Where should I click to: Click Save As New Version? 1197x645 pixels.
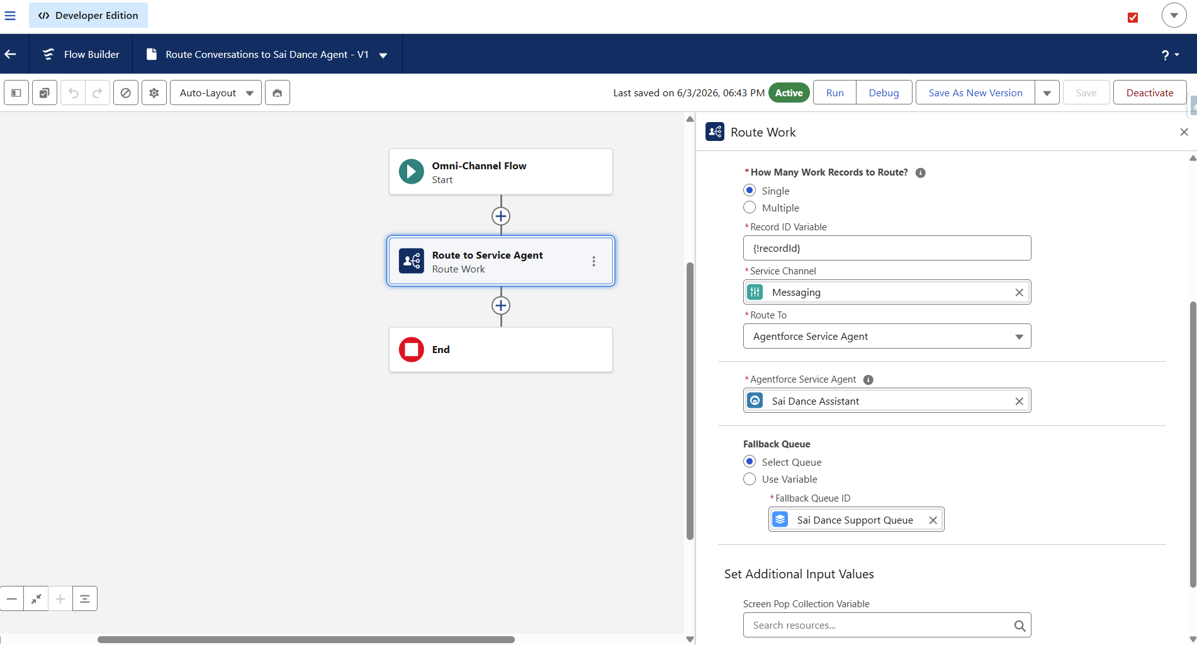pos(975,93)
